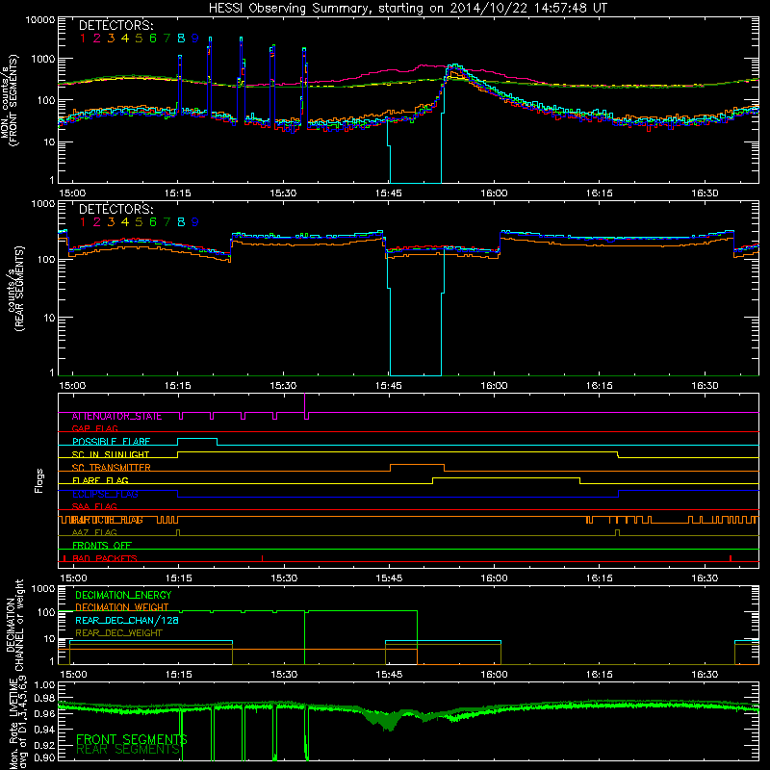
Task: Pick detector 5 in the rear segments legend
Action: tap(139, 222)
